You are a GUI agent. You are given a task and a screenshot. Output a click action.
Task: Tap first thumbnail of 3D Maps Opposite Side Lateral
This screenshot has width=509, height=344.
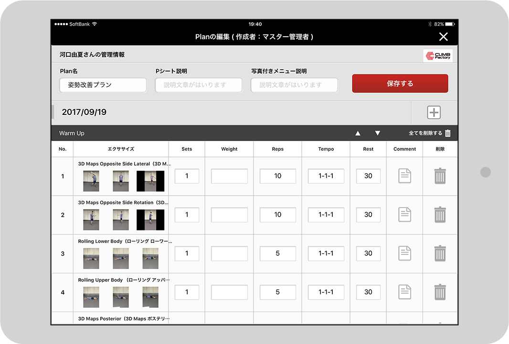click(x=91, y=181)
